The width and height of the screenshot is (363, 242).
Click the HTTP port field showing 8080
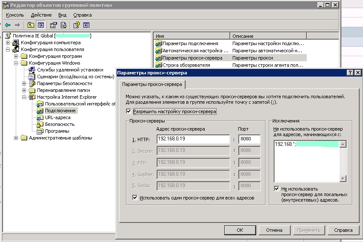[249, 139]
